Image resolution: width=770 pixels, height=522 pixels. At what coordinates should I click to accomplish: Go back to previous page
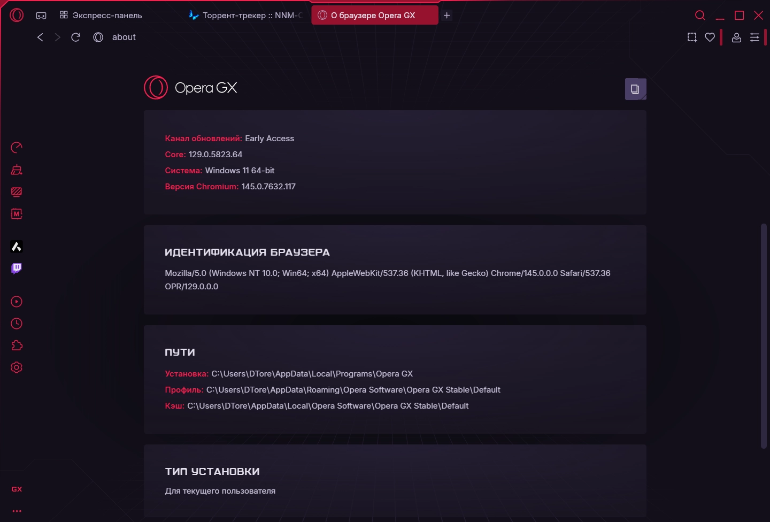click(40, 37)
